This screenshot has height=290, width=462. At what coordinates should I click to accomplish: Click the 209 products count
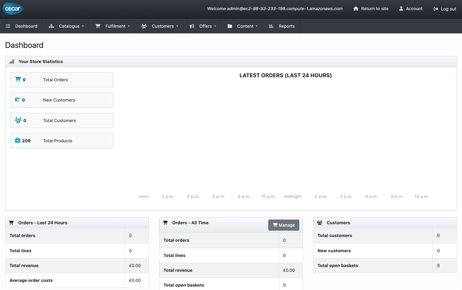pos(26,141)
